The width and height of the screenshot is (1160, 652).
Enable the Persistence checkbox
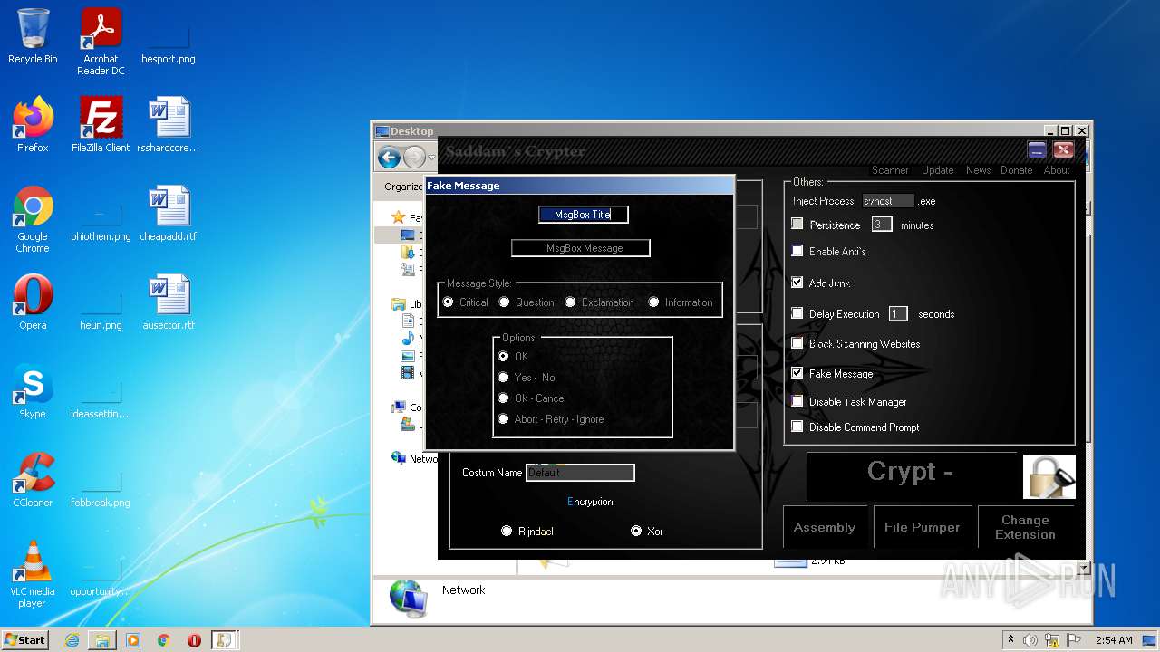coord(797,224)
